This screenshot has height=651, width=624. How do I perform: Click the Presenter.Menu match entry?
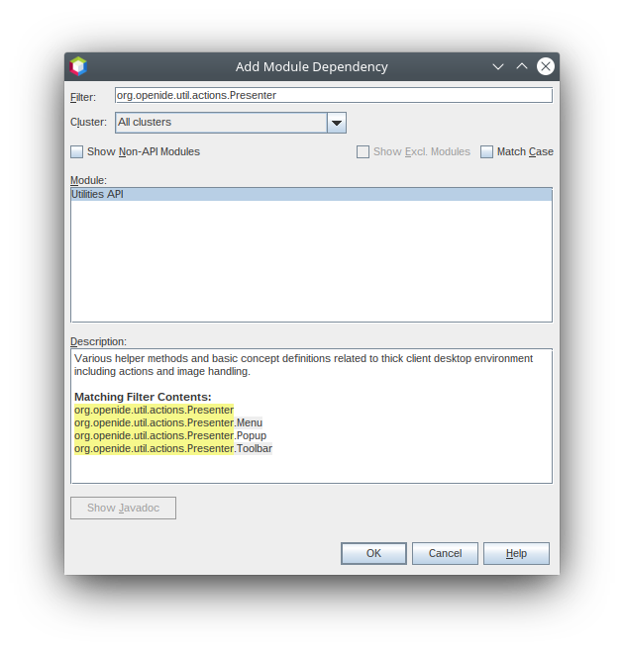(x=168, y=422)
